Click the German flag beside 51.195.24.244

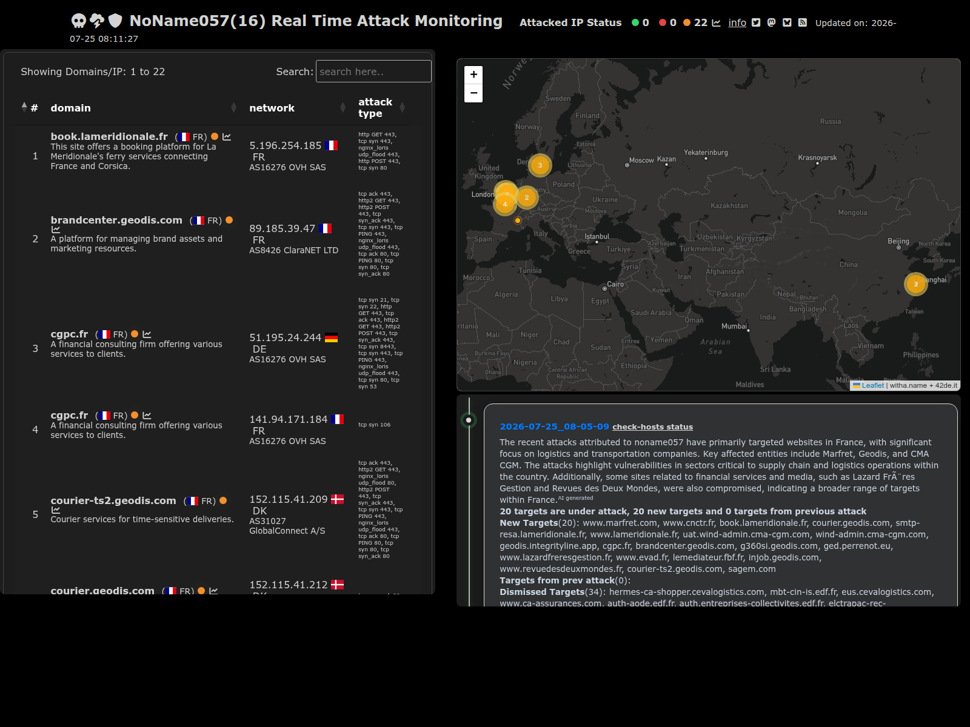coord(331,337)
